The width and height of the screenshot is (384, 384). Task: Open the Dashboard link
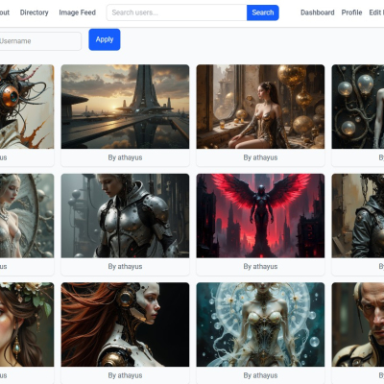click(318, 12)
